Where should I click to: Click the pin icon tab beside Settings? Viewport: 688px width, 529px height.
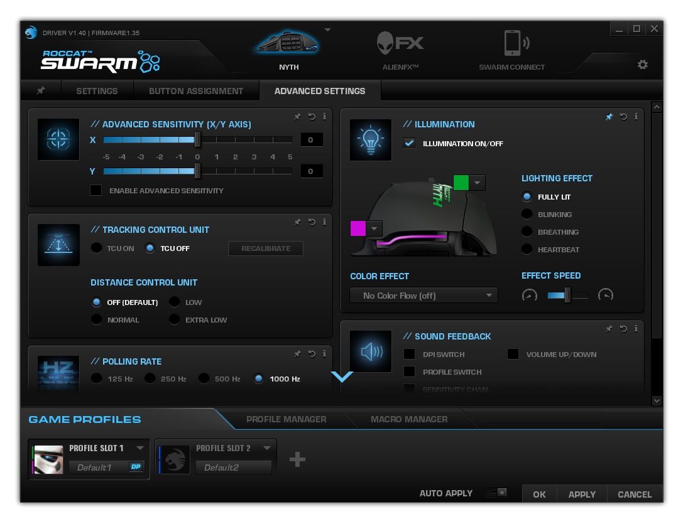pos(41,90)
